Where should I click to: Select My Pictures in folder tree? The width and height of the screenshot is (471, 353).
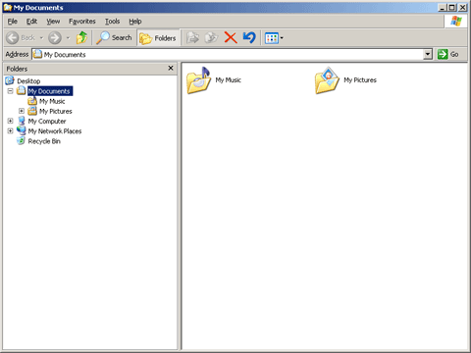tap(56, 111)
